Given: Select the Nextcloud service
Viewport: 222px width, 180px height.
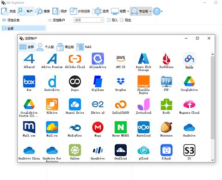Looking at the screenshot, I should click(143, 129).
